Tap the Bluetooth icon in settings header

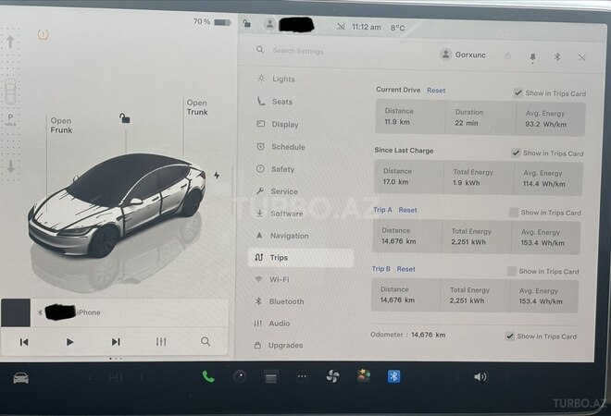click(x=557, y=56)
